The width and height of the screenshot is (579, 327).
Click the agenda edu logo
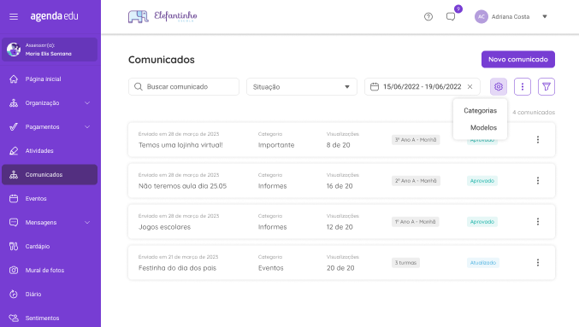[x=54, y=16]
